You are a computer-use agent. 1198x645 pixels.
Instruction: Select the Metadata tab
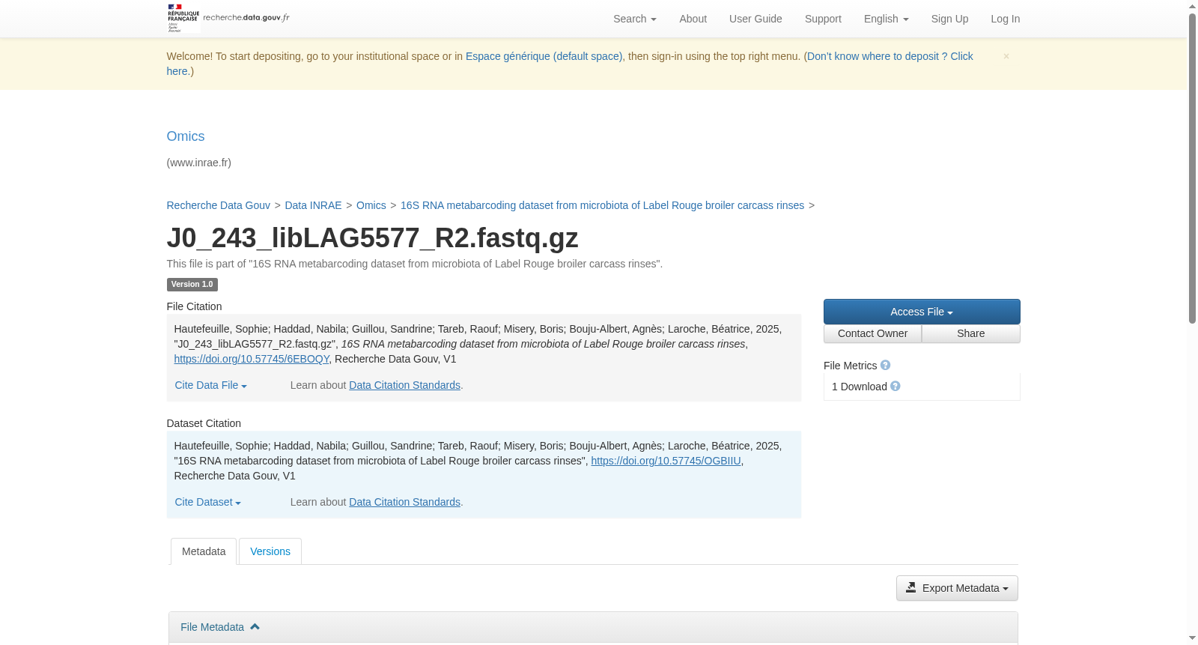coord(204,551)
